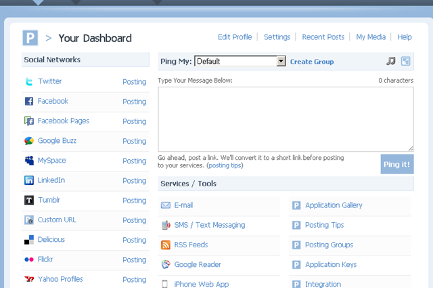Click Posting status next to Twitter
The image size is (433, 288).
click(134, 82)
